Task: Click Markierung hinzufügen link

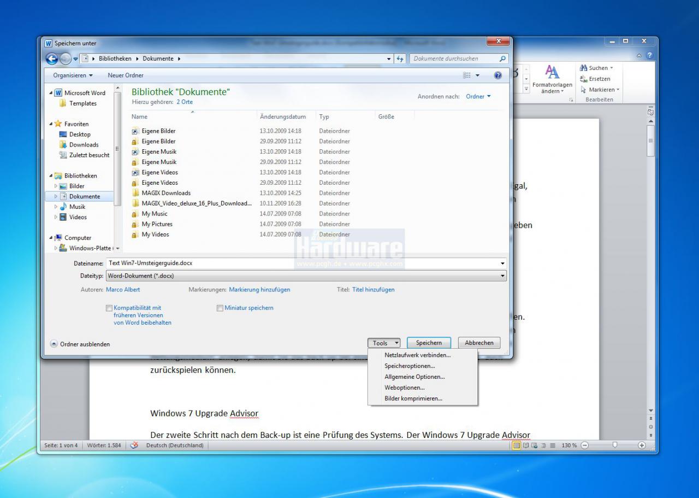Action: (x=259, y=290)
